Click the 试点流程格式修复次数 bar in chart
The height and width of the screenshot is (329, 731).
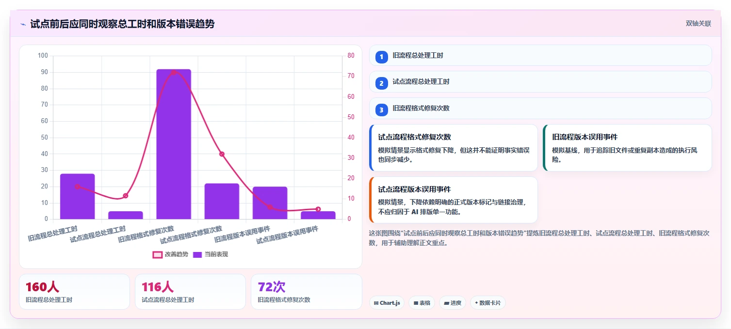click(222, 201)
